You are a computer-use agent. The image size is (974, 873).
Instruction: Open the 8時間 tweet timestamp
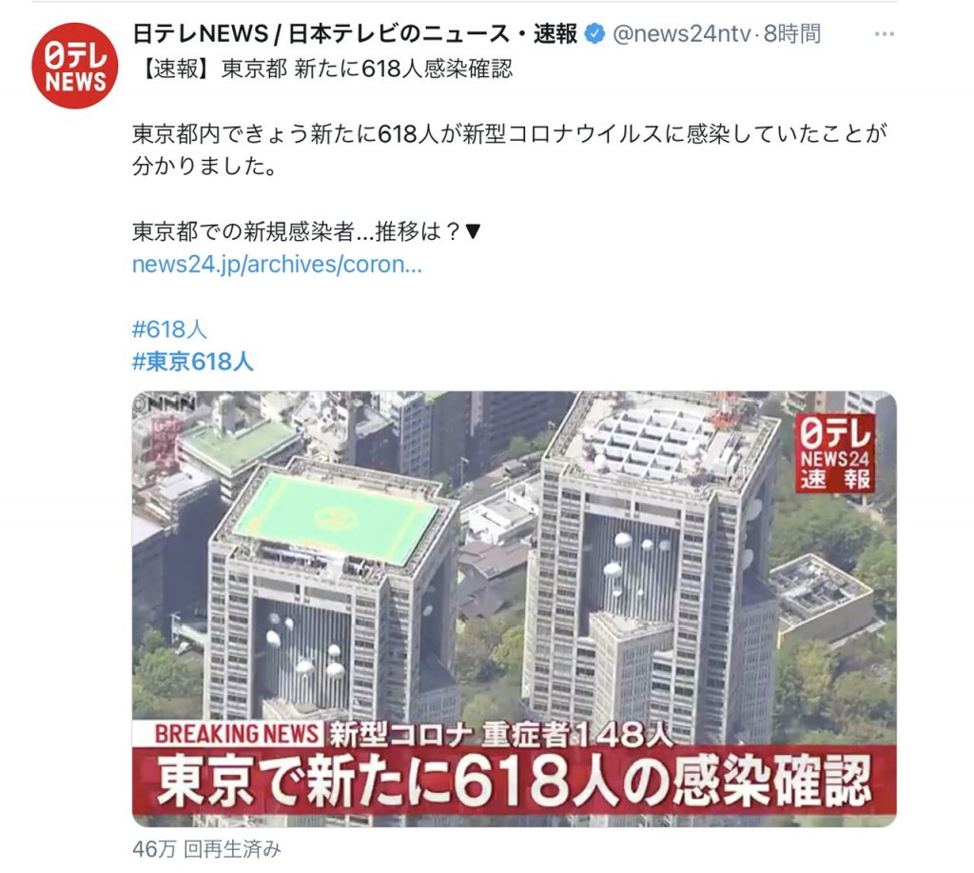792,33
